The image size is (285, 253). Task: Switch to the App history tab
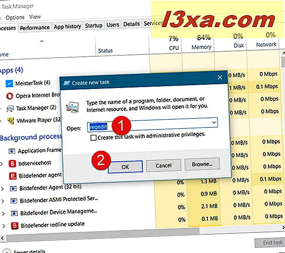click(67, 27)
